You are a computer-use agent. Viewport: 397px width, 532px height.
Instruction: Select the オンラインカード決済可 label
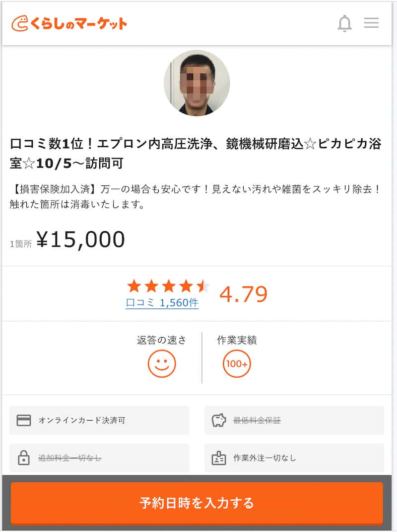pos(82,421)
